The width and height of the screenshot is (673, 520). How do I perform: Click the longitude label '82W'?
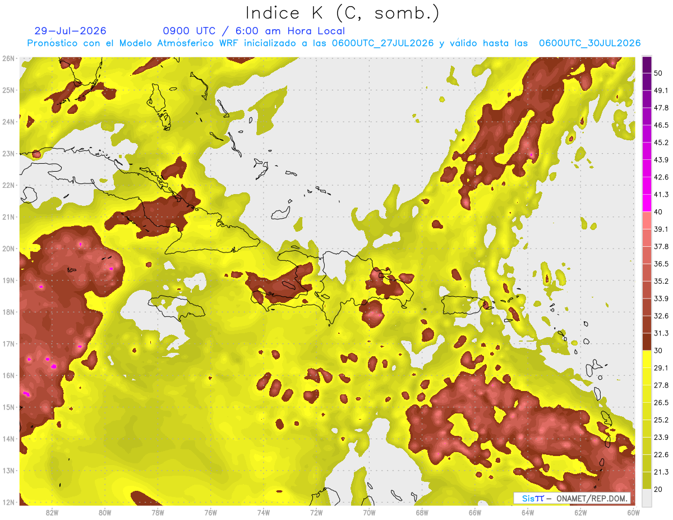52,512
